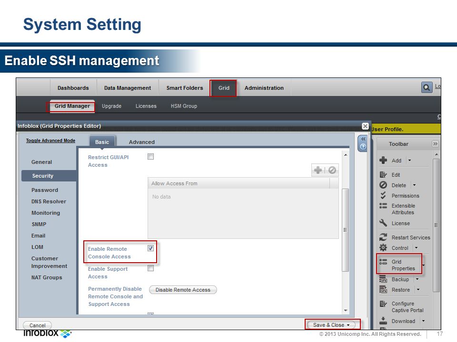457x342 pixels.
Task: Collapse the Toolbar panel arrows
Action: [435, 143]
